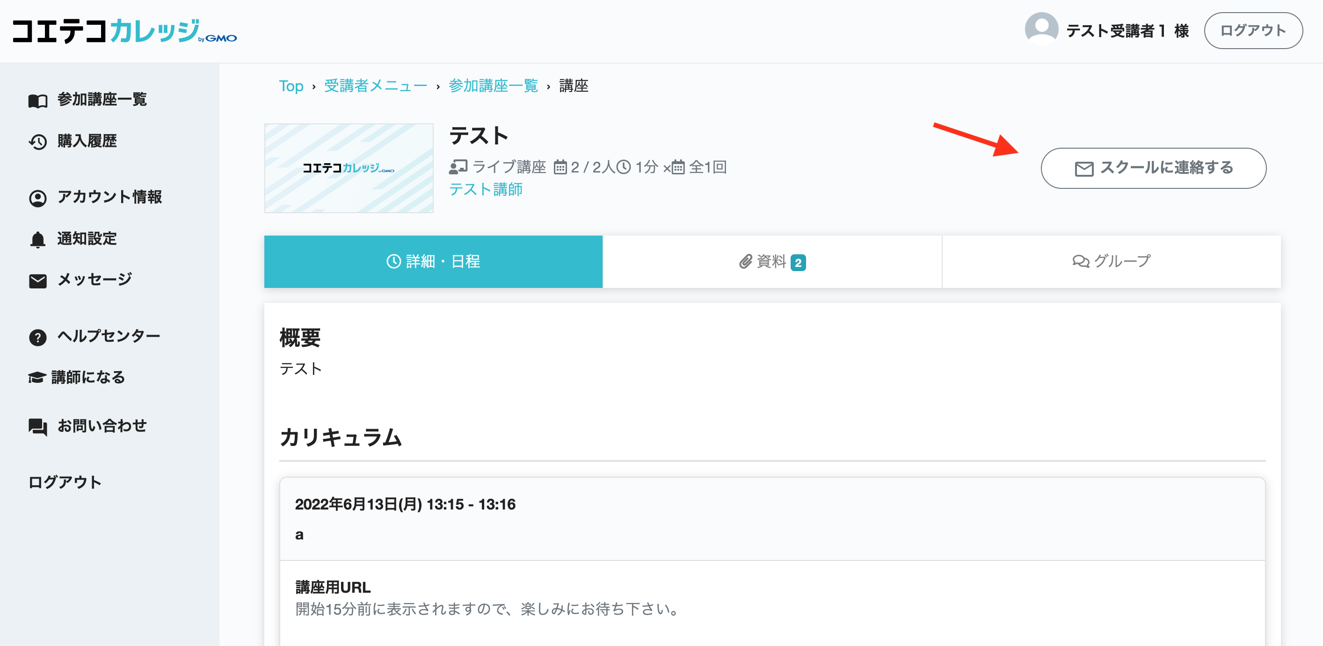Click the envelope icon beside メッセージ
Screen dimensions: 1323x646
(x=37, y=280)
